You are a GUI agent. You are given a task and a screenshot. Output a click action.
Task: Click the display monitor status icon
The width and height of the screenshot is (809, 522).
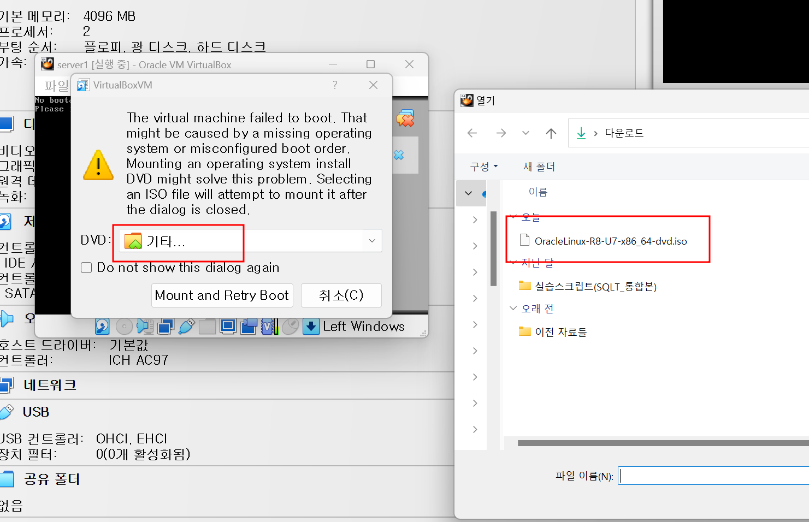[228, 327]
